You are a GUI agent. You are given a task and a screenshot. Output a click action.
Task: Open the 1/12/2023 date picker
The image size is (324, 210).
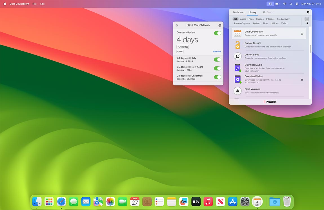183,47
